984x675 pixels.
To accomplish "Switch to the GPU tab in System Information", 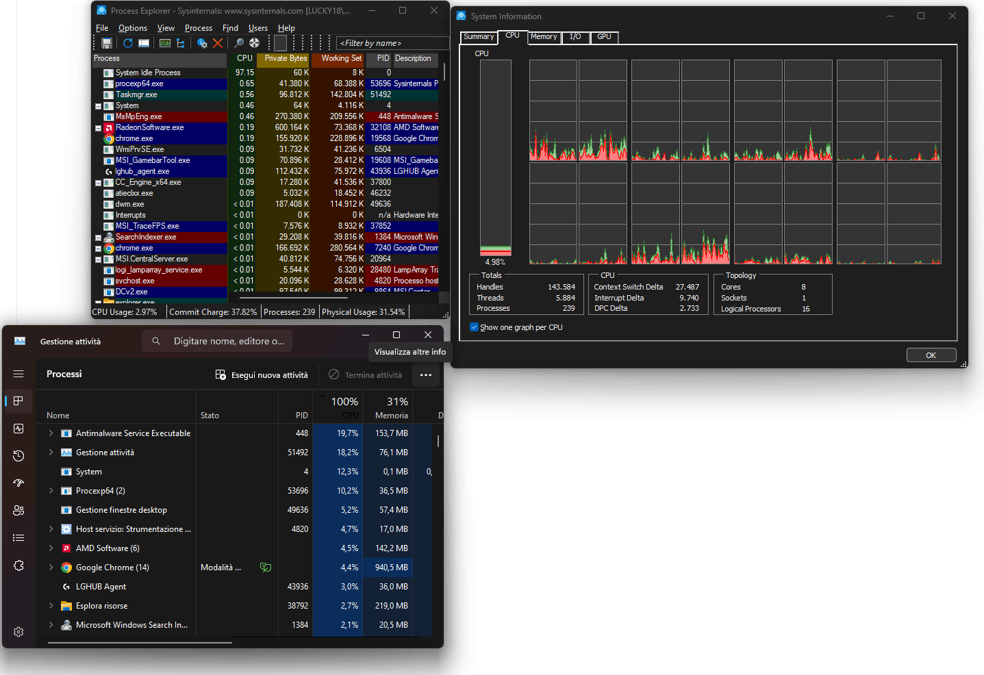I will click(604, 37).
